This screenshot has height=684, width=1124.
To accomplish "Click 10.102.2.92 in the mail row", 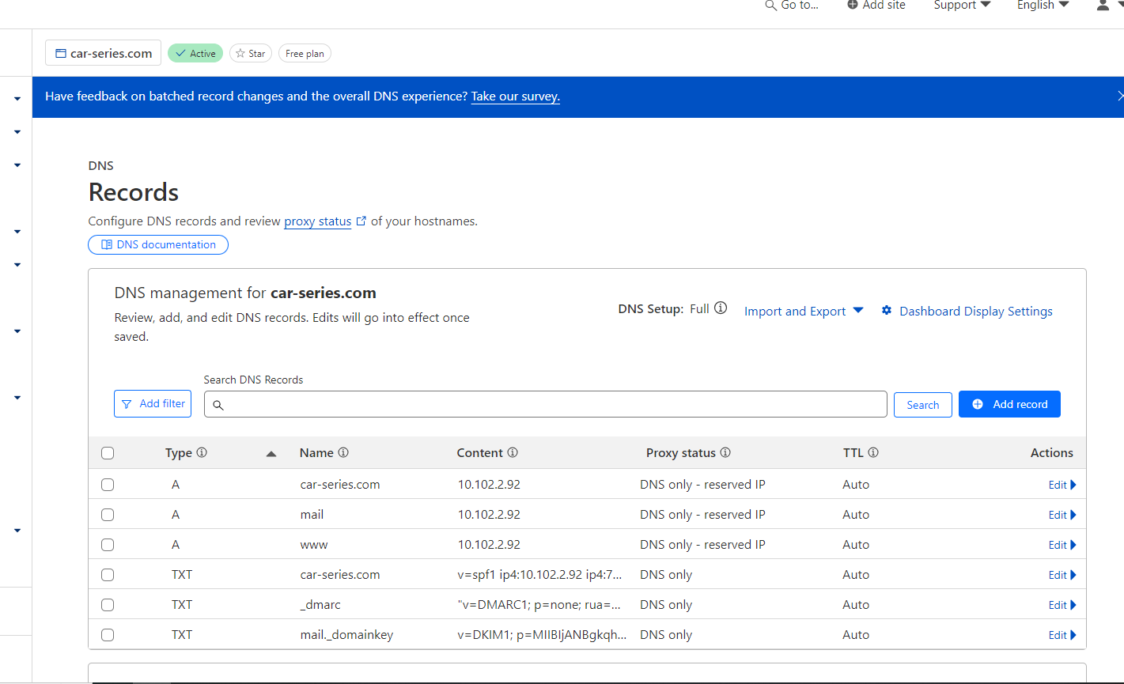I will [x=489, y=515].
